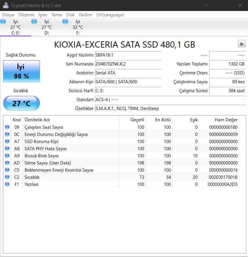Click the Eşik column header
This screenshot has width=248, height=257.
click(x=186, y=120)
